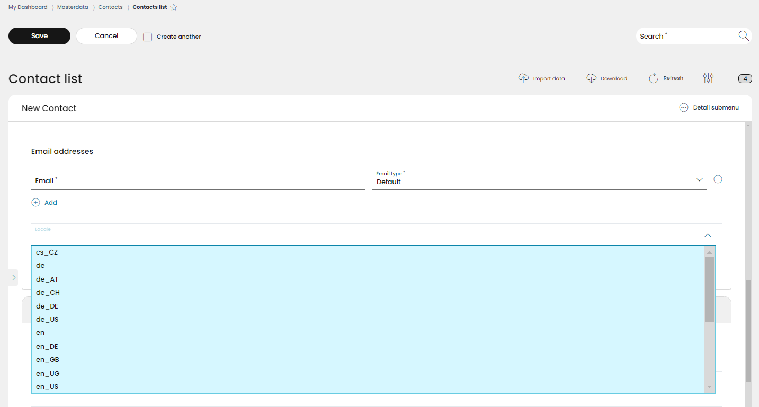Select en_GB in the locale list
Image resolution: width=759 pixels, height=407 pixels.
pyautogui.click(x=368, y=360)
